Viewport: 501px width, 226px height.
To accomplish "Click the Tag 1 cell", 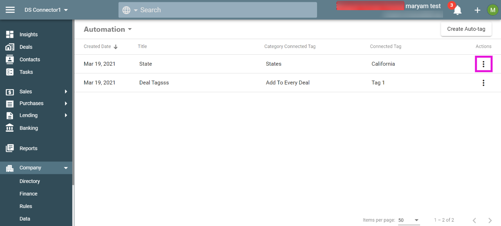I will click(x=378, y=83).
